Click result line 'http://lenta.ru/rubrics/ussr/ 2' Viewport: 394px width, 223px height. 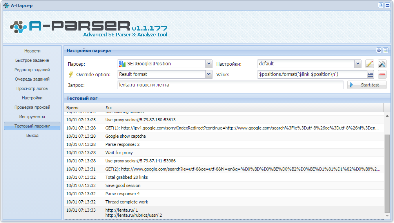point(133,216)
